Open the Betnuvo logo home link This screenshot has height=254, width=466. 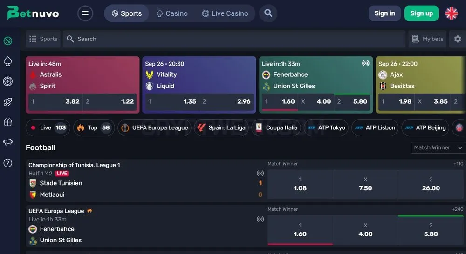point(33,13)
